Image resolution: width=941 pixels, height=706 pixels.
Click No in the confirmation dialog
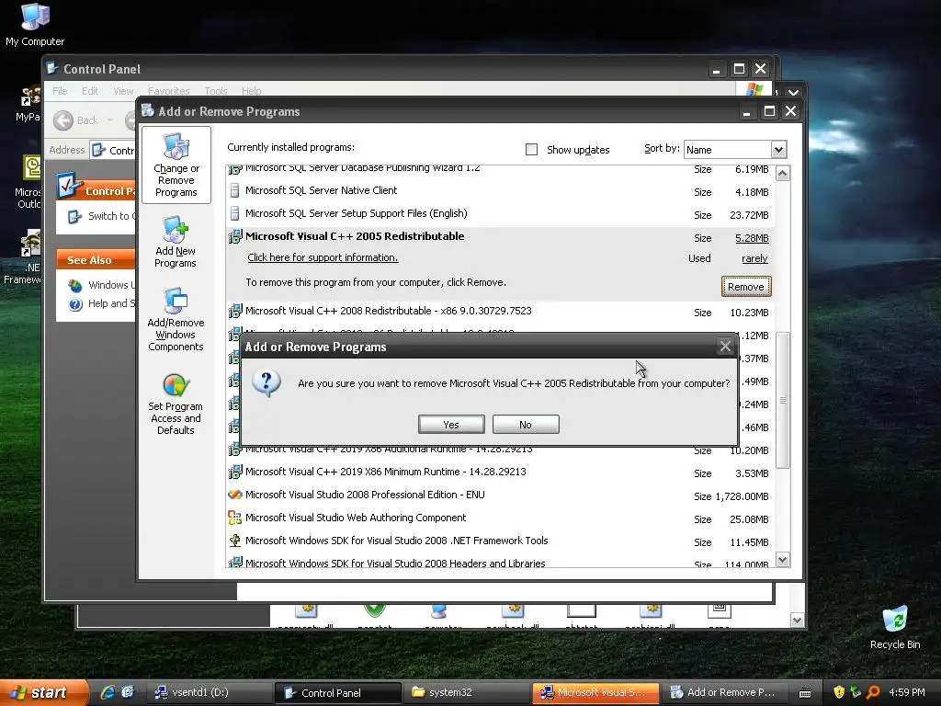point(526,425)
